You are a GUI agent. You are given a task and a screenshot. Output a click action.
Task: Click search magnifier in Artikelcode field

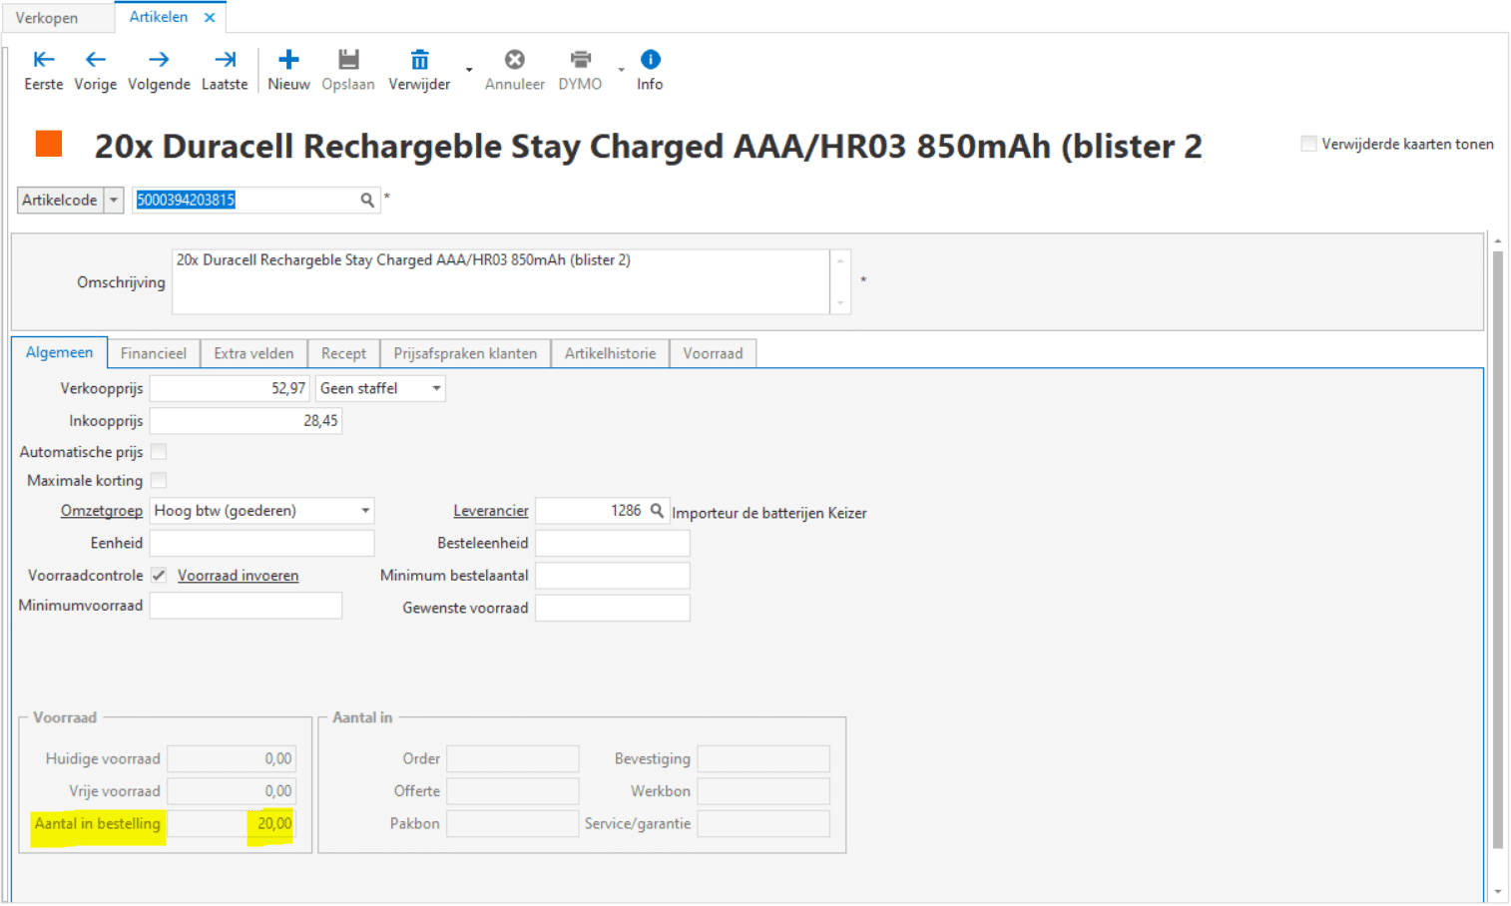coord(367,201)
